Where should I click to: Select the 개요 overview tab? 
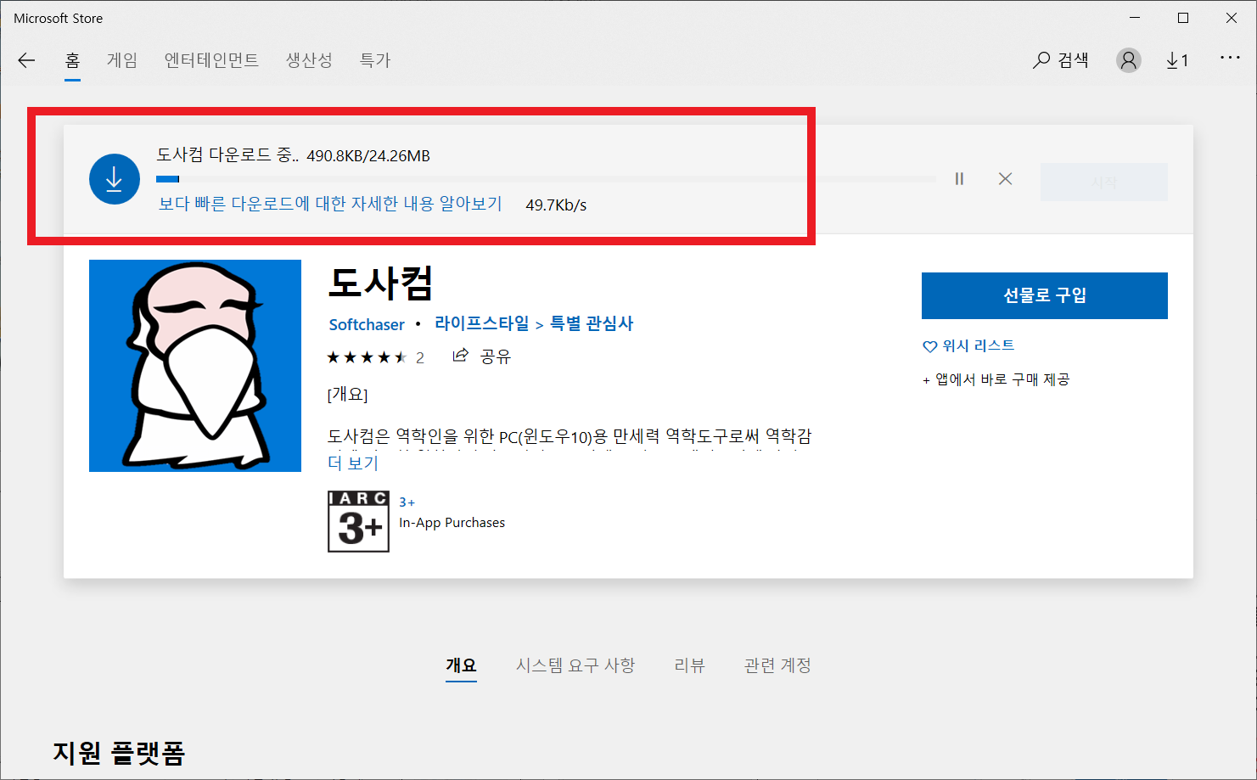pyautogui.click(x=461, y=665)
